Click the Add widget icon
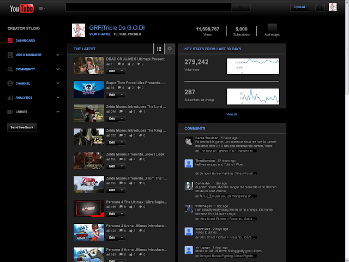The image size is (349, 262). (x=272, y=28)
